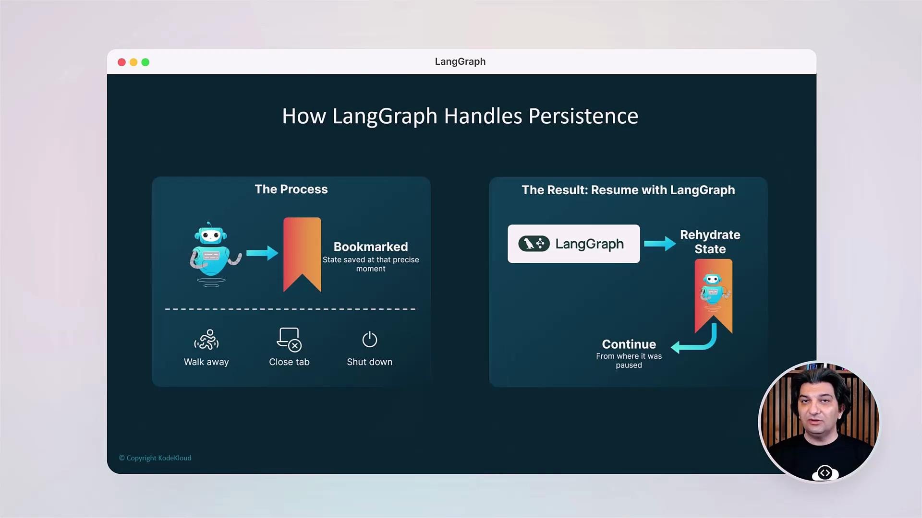
Task: Click The Process panel title
Action: coord(291,189)
